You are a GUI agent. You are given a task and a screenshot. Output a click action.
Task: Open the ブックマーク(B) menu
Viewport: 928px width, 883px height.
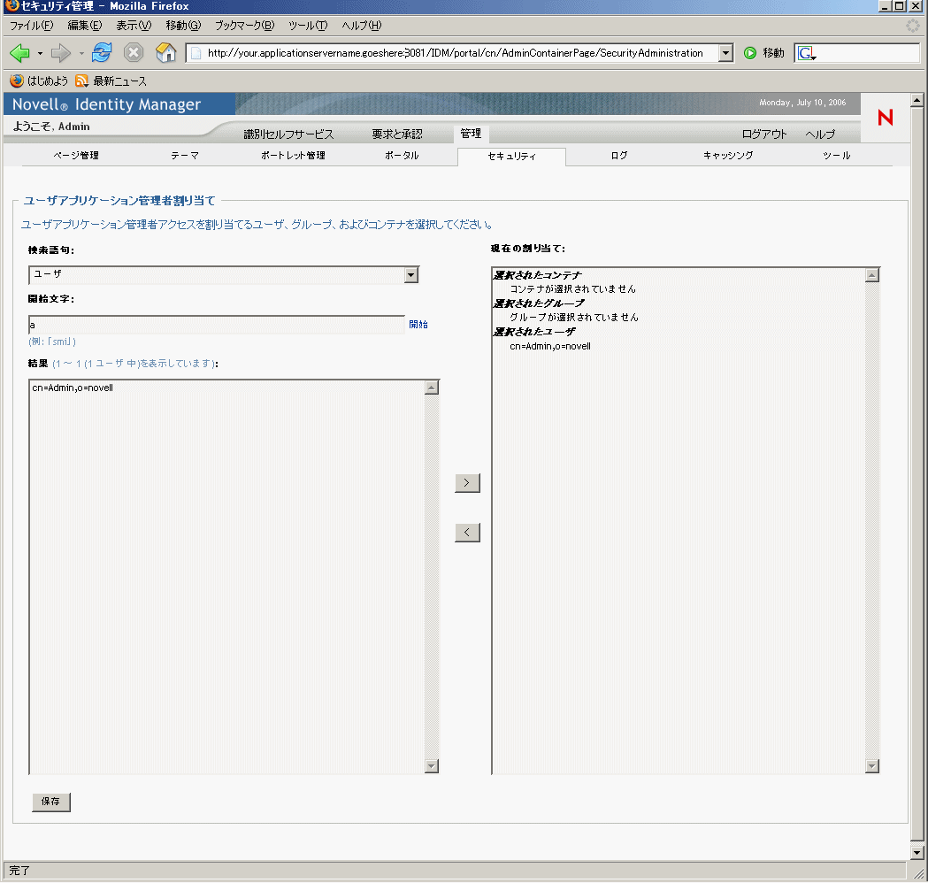(x=244, y=26)
